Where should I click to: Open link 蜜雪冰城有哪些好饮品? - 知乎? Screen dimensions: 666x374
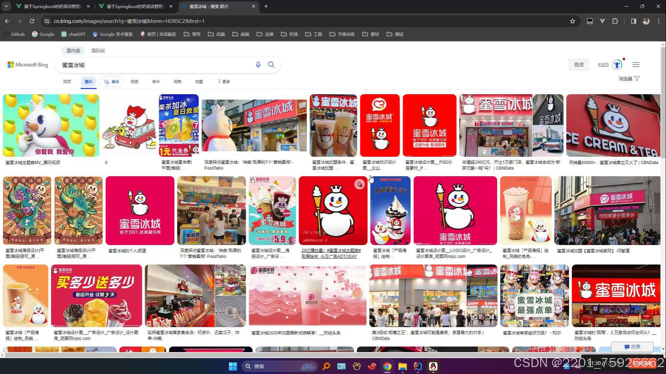[532, 333]
